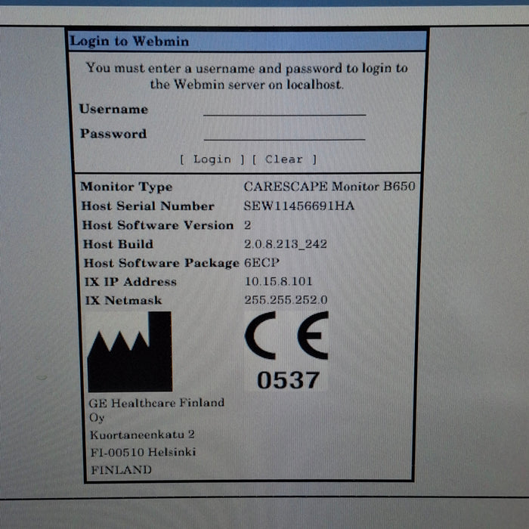Click the CARESCAPE Monitor B650 text
This screenshot has height=529, width=529.
(x=329, y=187)
